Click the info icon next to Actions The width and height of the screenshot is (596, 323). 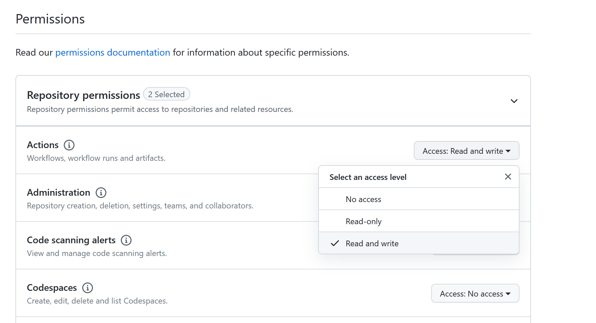(69, 145)
